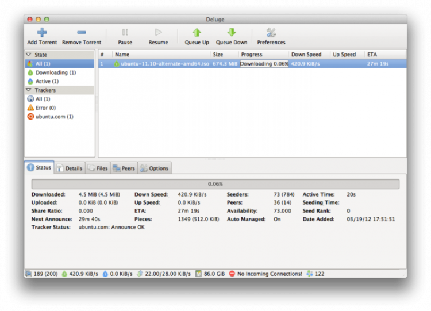Click the Pieces value 1349 (512.0 KiB)
Image resolution: width=431 pixels, height=311 pixels.
coord(198,219)
